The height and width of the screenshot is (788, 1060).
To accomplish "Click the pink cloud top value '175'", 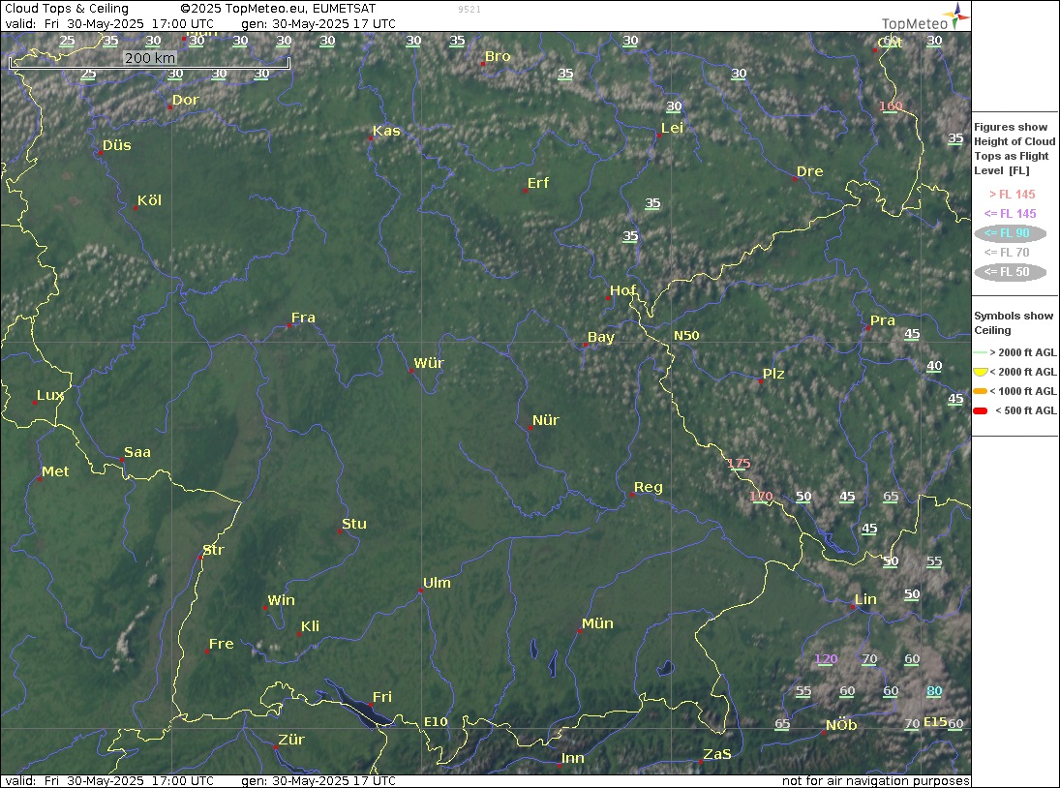I will point(739,464).
